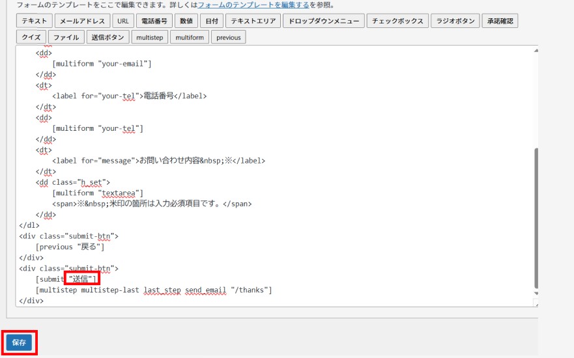Click the 送信ボタン tag button
Screen dimensions: 574x358
pyautogui.click(x=108, y=37)
